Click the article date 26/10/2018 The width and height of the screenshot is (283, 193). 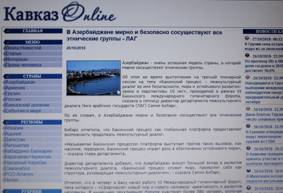pyautogui.click(x=76, y=48)
